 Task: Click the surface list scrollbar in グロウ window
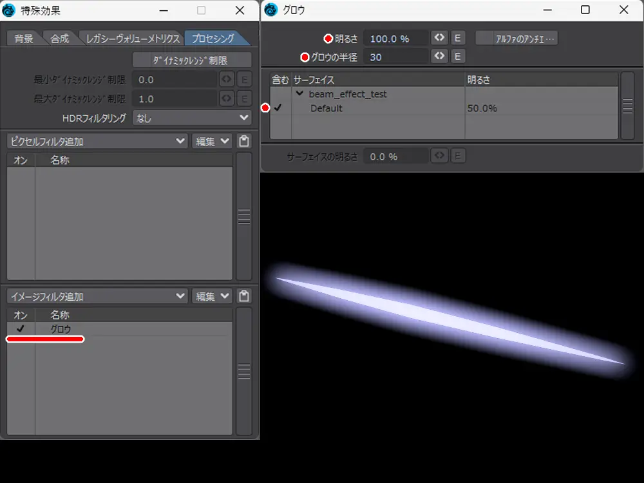click(627, 106)
